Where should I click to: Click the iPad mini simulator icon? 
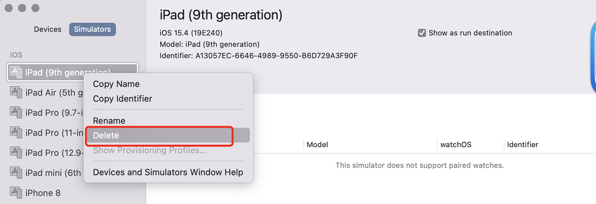coord(16,173)
